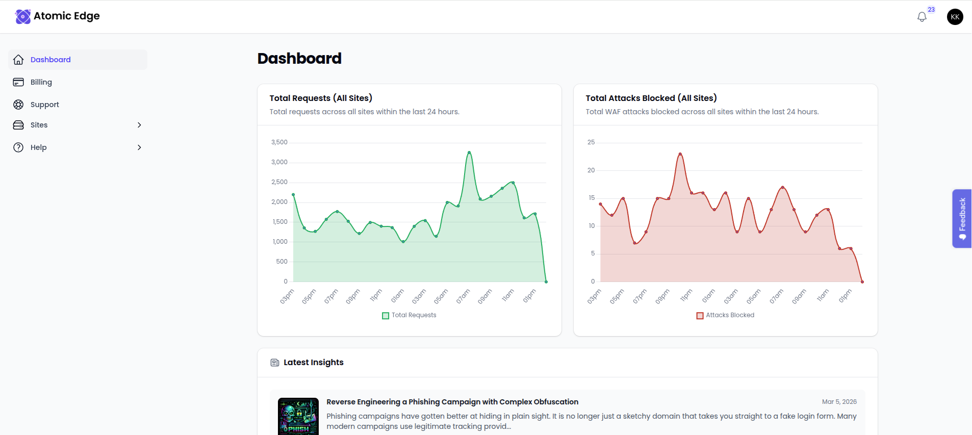Click the peak point on Attacks Blocked chart

(x=680, y=154)
